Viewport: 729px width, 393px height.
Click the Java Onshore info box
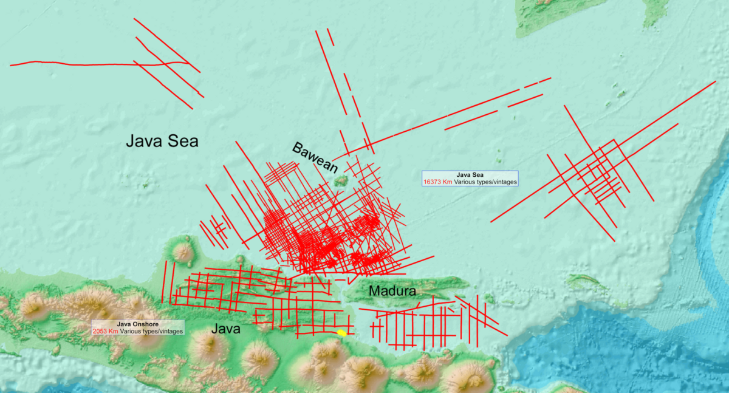tap(138, 327)
